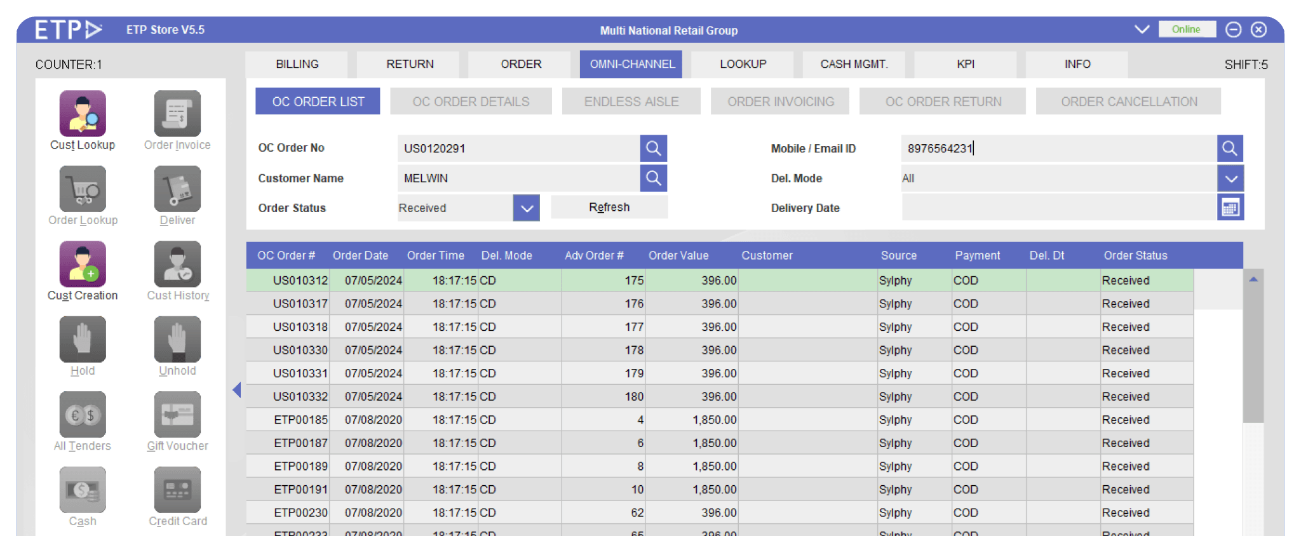Click the Customer Name input field

[518, 178]
